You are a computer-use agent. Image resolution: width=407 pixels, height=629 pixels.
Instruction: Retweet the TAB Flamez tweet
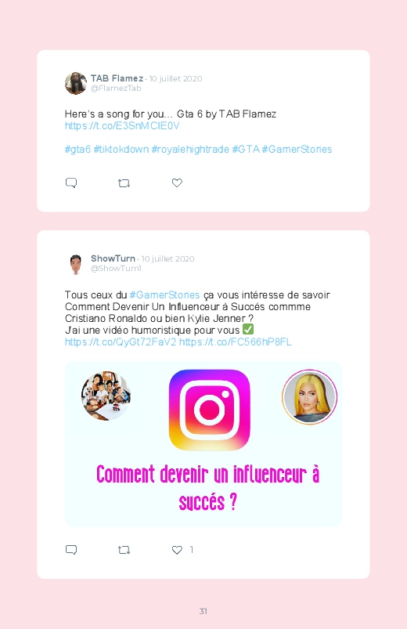124,183
